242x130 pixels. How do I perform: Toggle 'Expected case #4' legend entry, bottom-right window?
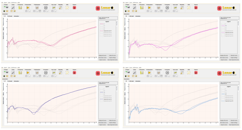tap(229, 101)
